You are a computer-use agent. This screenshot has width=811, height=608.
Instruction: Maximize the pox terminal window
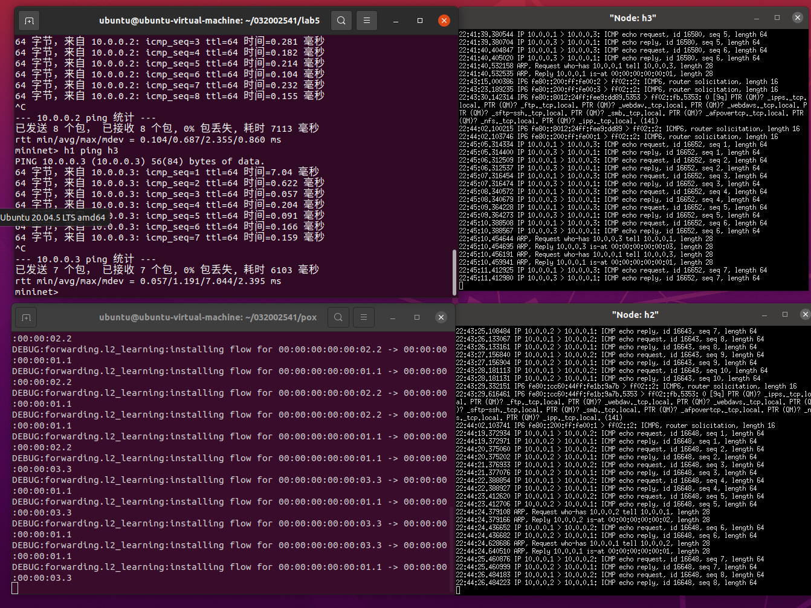(417, 317)
